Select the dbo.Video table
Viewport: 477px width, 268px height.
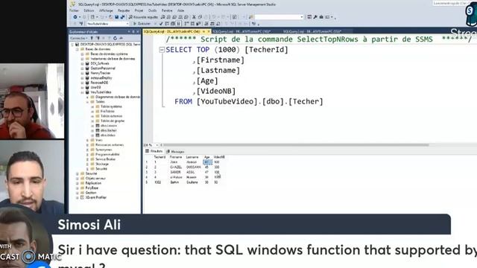pyautogui.click(x=107, y=135)
